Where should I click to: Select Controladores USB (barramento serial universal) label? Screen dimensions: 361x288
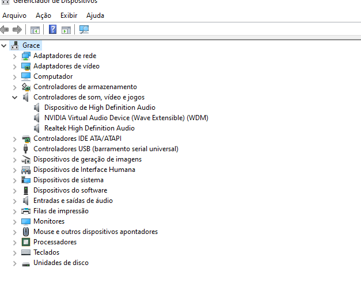point(106,149)
